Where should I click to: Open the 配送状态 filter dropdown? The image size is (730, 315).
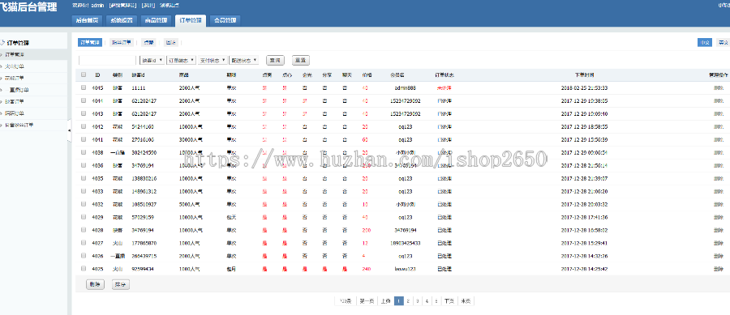tap(244, 61)
